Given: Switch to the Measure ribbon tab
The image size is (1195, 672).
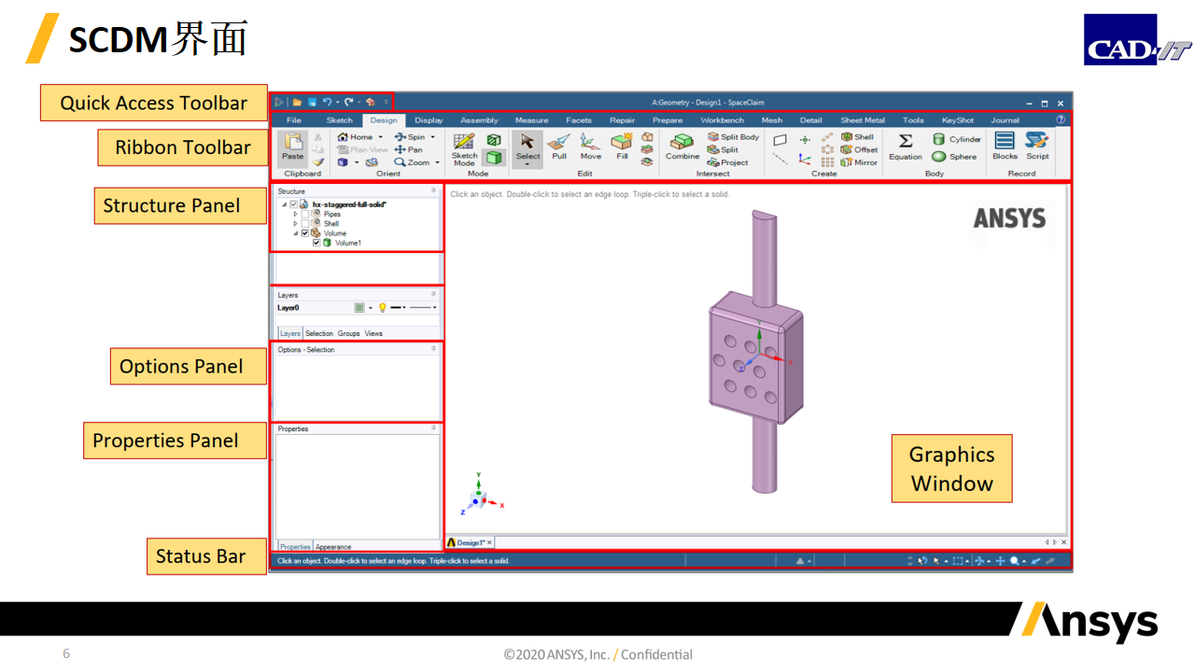Looking at the screenshot, I should coord(531,119).
